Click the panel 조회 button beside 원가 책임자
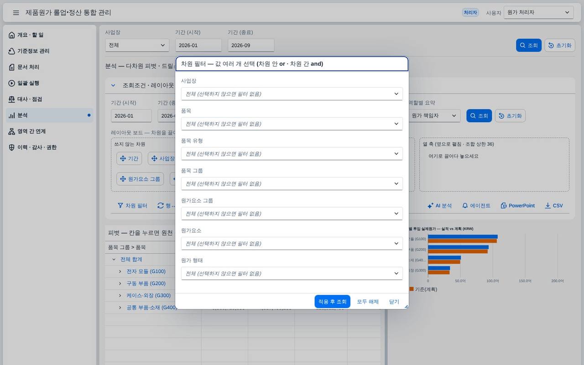 pyautogui.click(x=479, y=116)
